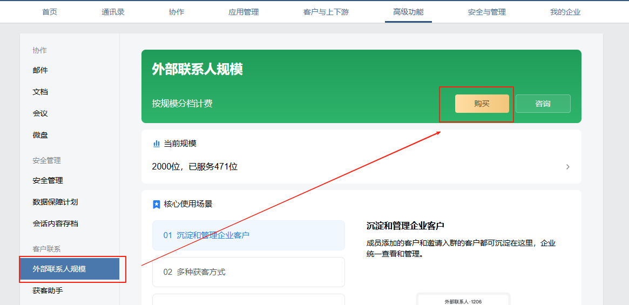Screen dimensions: 629x305
Task: Expand the 当前规模 row chevron
Action: tap(567, 167)
